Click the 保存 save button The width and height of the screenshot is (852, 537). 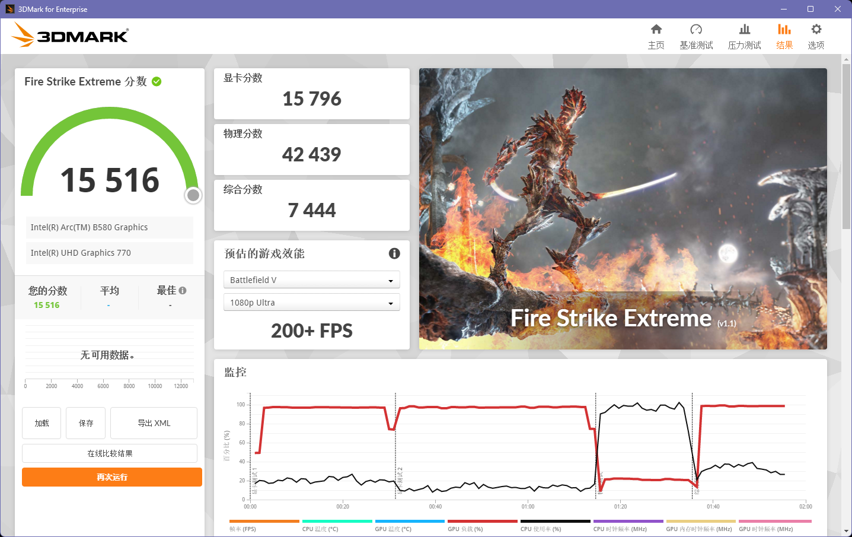coord(86,423)
